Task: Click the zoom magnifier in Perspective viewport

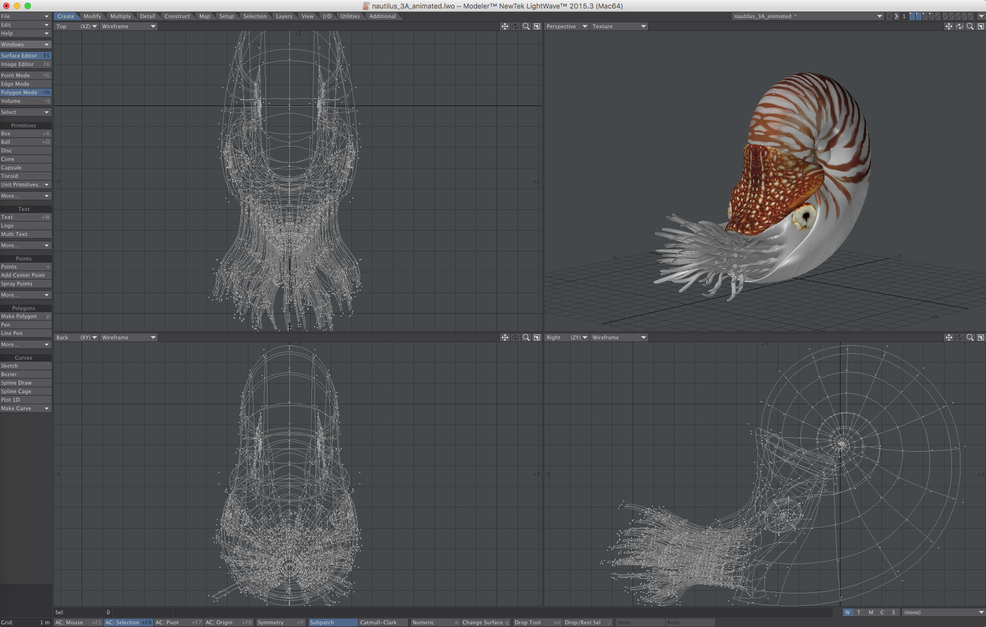Action: (970, 26)
